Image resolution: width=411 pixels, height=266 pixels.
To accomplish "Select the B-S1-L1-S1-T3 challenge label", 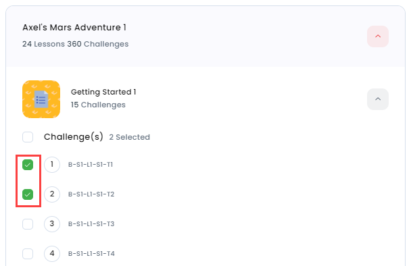I will (91, 224).
